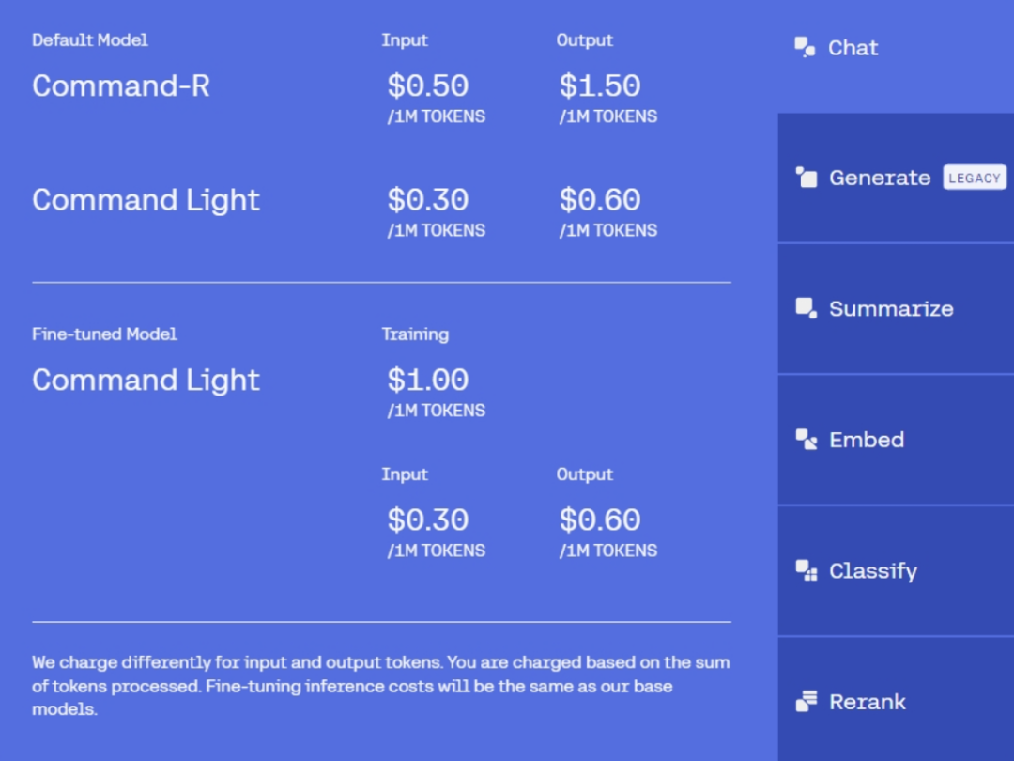Screen dimensions: 1014x761
Task: Click the Command-R $1.50 output price
Action: tap(599, 85)
